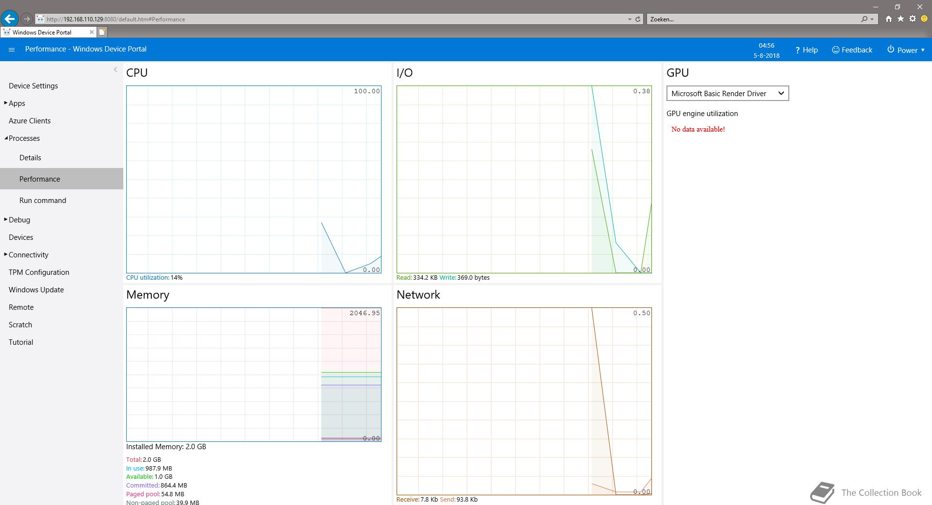Open TPM Configuration page
This screenshot has width=932, height=505.
[39, 272]
